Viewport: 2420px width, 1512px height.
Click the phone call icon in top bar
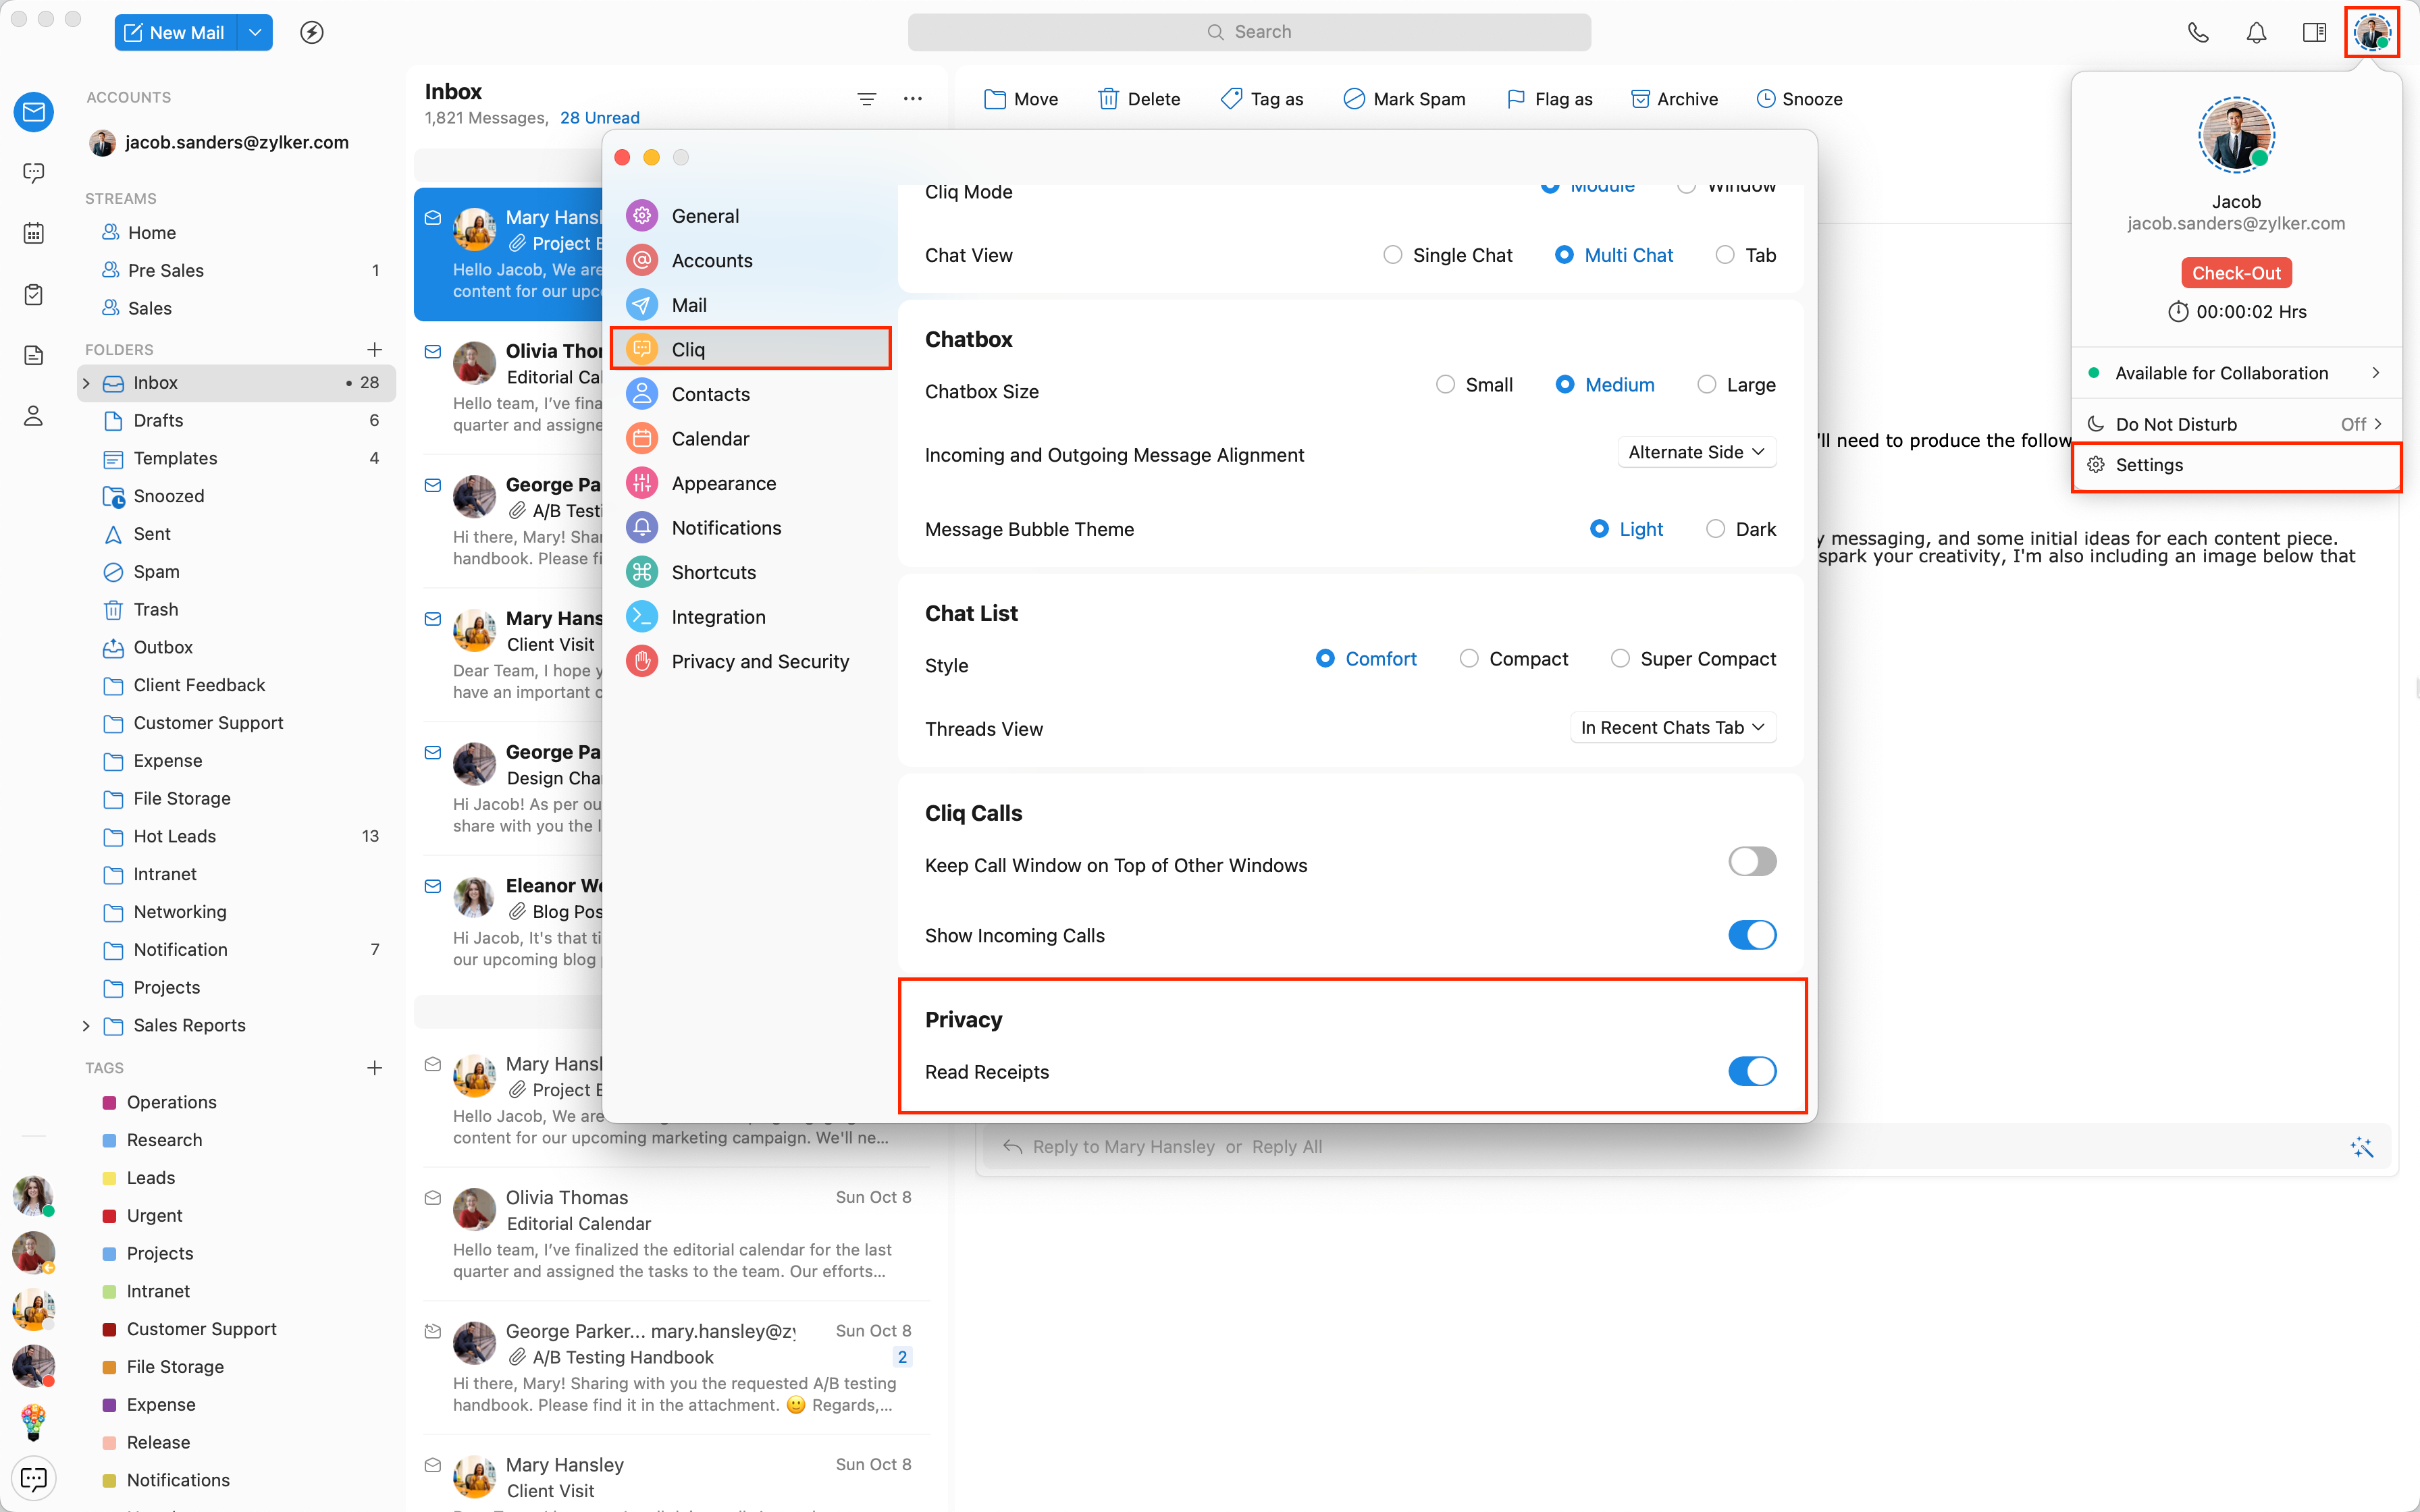click(x=2197, y=32)
